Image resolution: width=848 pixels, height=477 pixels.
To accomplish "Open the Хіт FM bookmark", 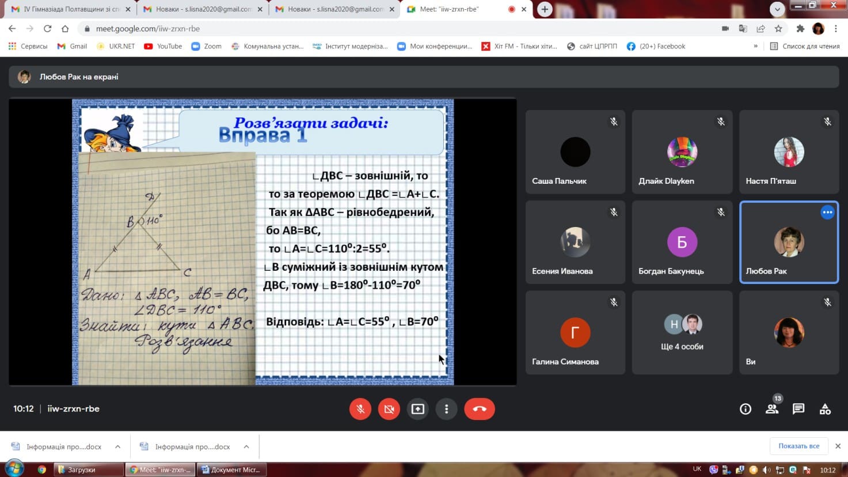I will pos(519,46).
